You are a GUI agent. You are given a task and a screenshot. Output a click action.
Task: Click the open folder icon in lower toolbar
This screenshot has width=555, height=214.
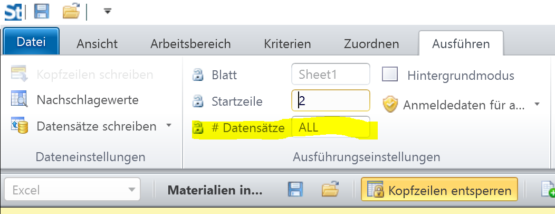click(330, 190)
